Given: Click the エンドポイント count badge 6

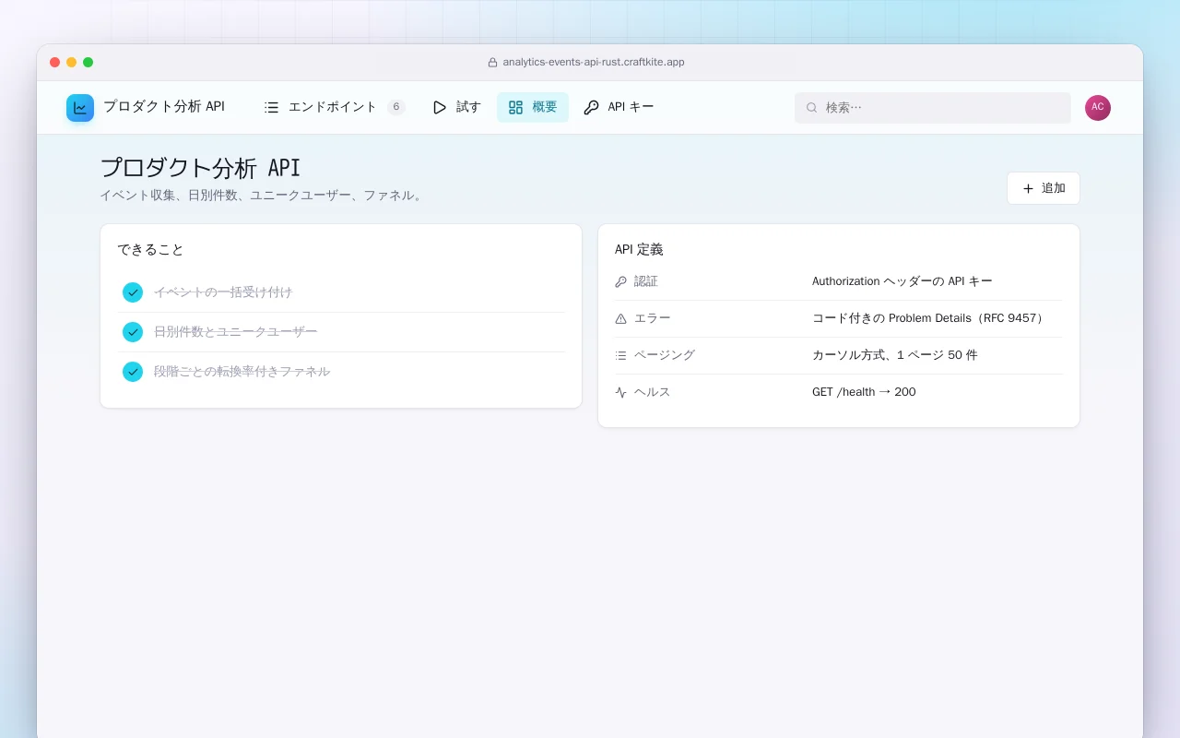Looking at the screenshot, I should point(396,107).
